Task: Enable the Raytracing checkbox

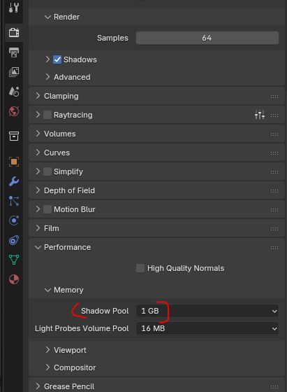Action: 47,115
